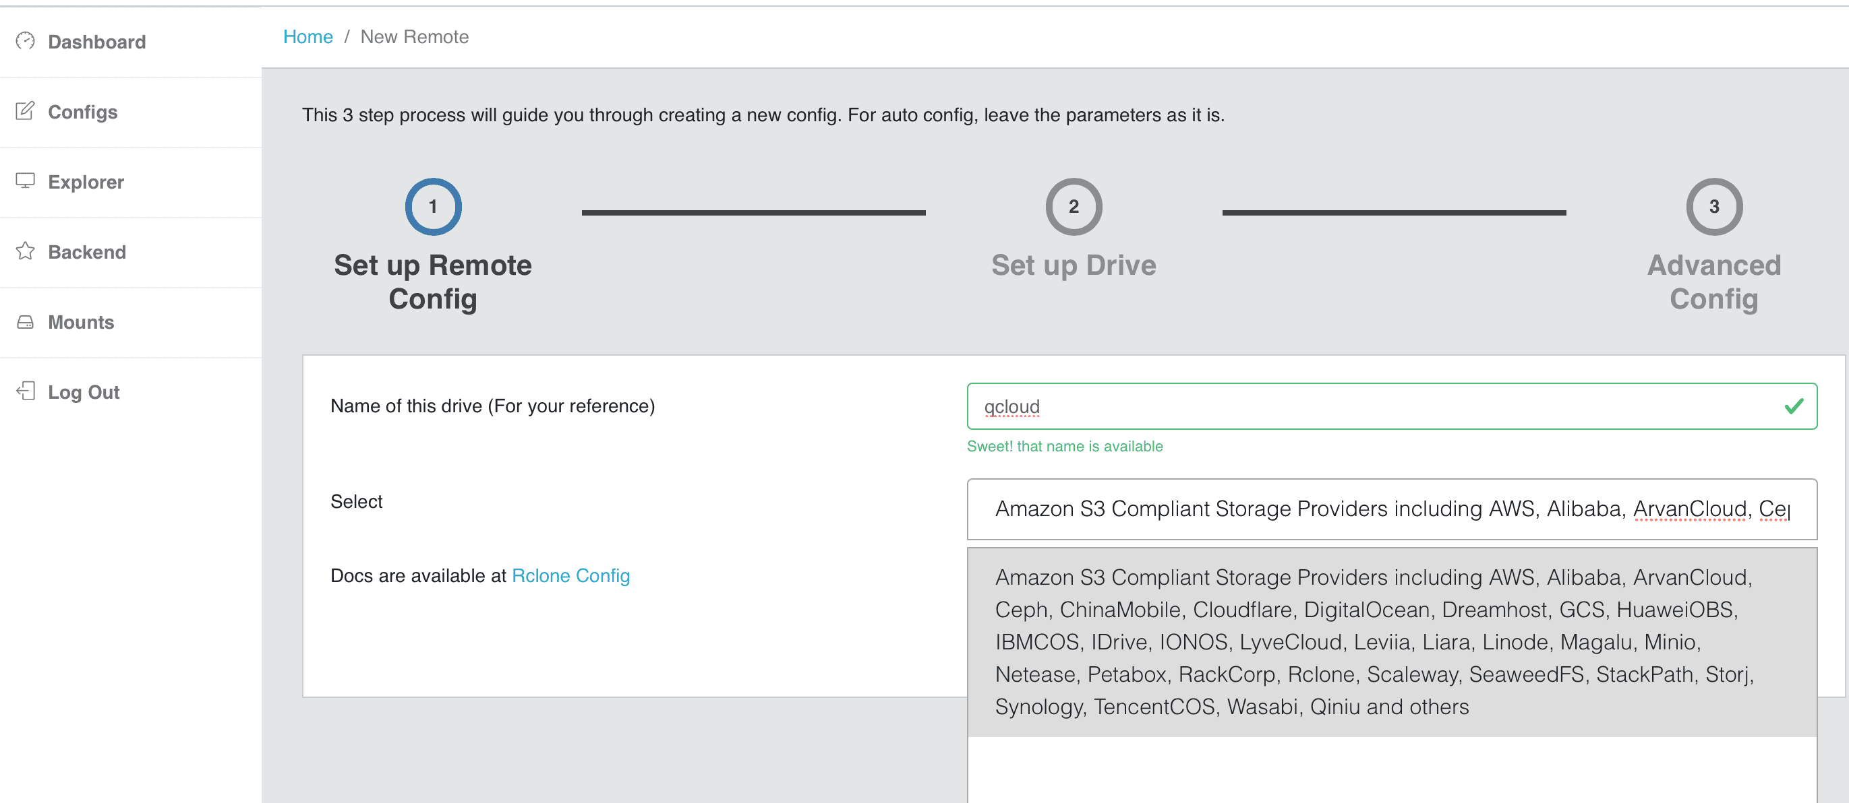The width and height of the screenshot is (1849, 803).
Task: Click the Dashboard gauge icon
Action: pyautogui.click(x=25, y=41)
